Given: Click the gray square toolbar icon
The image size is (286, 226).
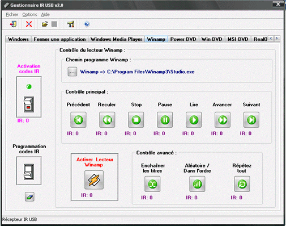Looking at the screenshot, I should point(54,24).
